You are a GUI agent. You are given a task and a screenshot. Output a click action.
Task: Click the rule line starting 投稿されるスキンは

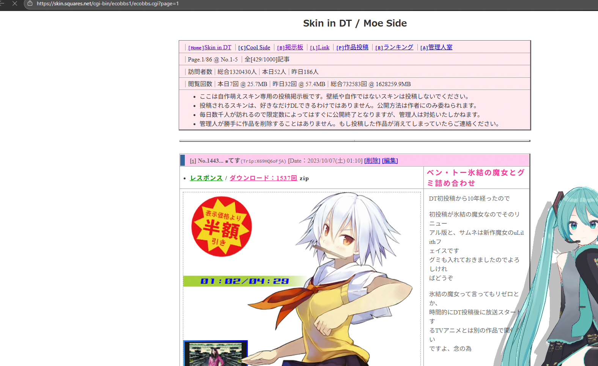340,106
